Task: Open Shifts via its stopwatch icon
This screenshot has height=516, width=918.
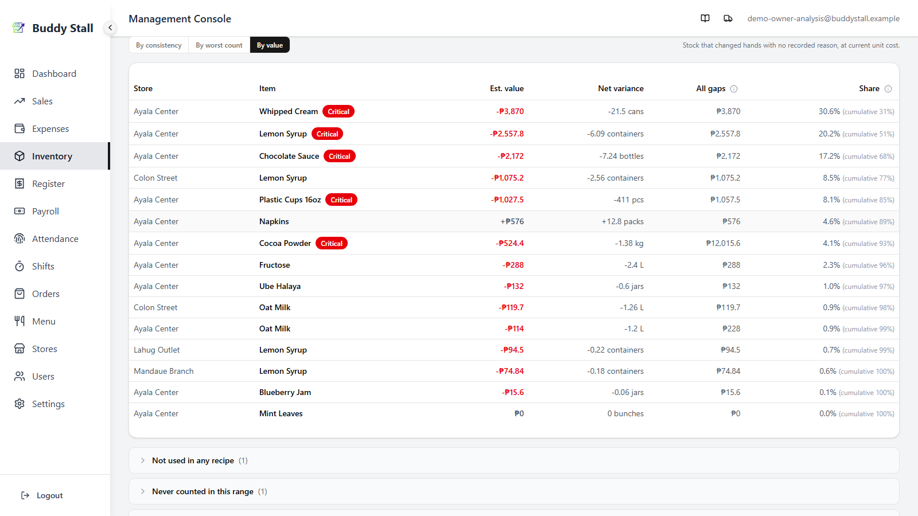Action: click(20, 266)
